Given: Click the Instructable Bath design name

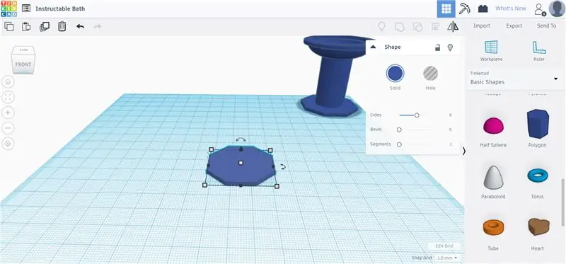Looking at the screenshot, I should (x=60, y=8).
